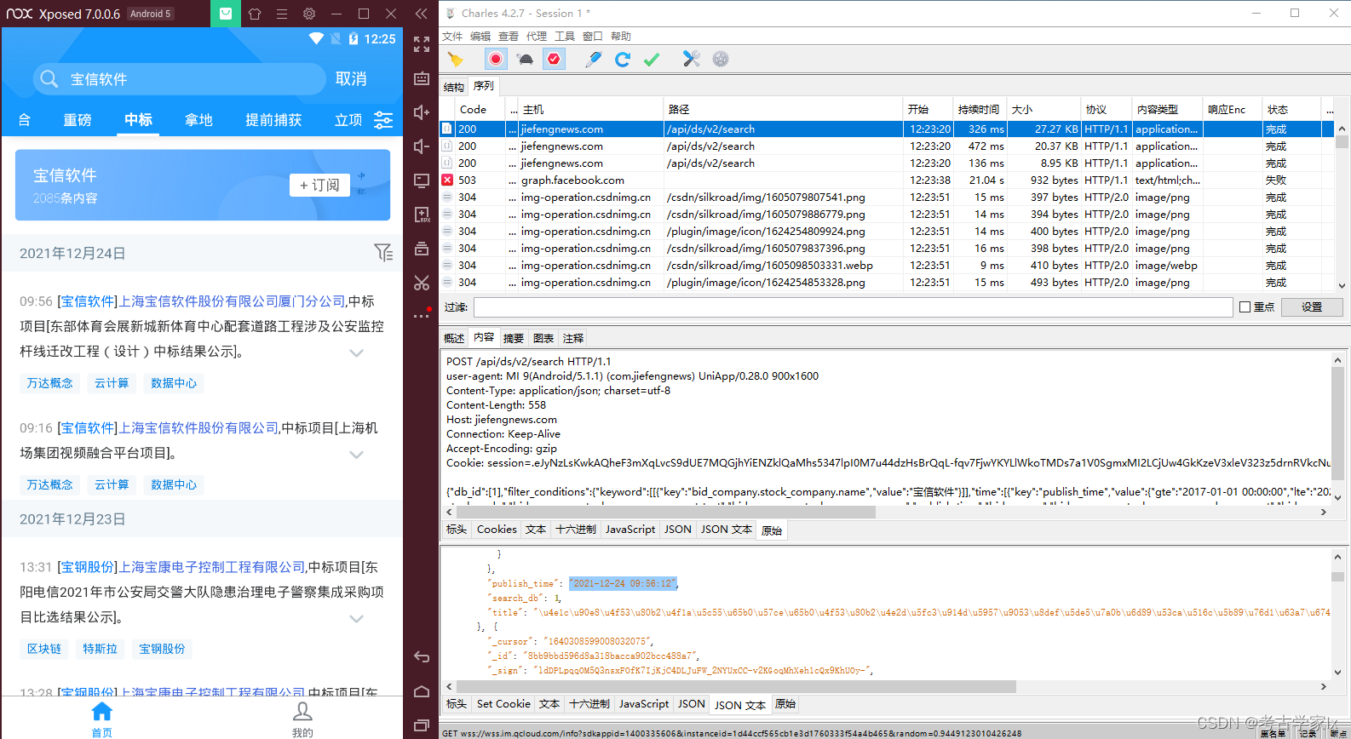Go to Android home with the Nox house icon
Viewport: 1351px width, 739px height.
[x=422, y=691]
